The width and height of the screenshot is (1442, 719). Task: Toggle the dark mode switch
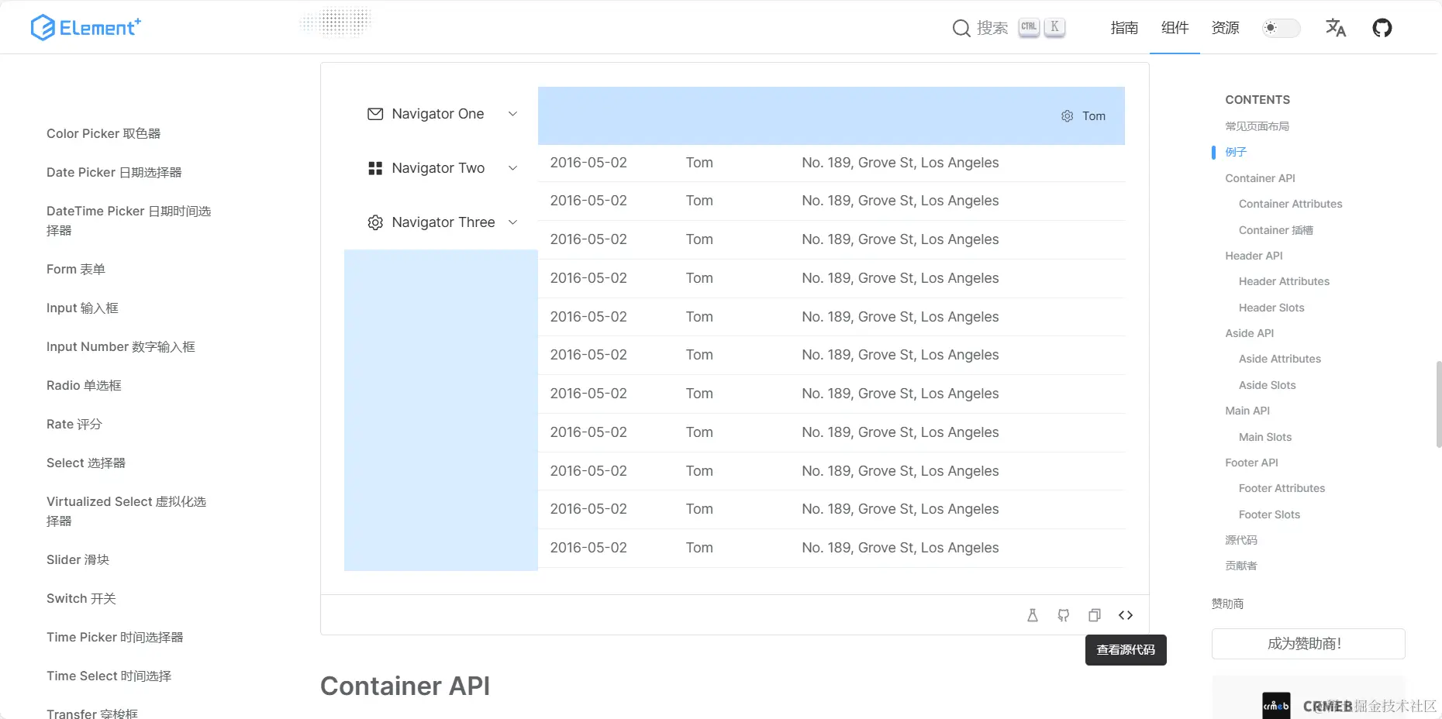[1280, 28]
